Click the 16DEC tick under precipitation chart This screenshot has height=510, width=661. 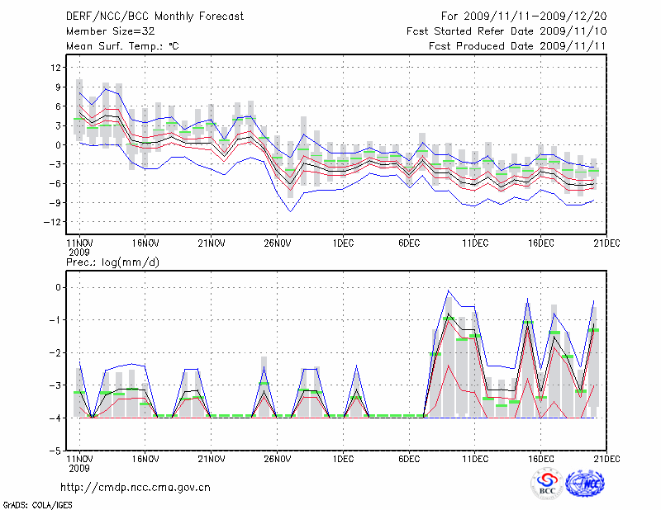coord(541,459)
